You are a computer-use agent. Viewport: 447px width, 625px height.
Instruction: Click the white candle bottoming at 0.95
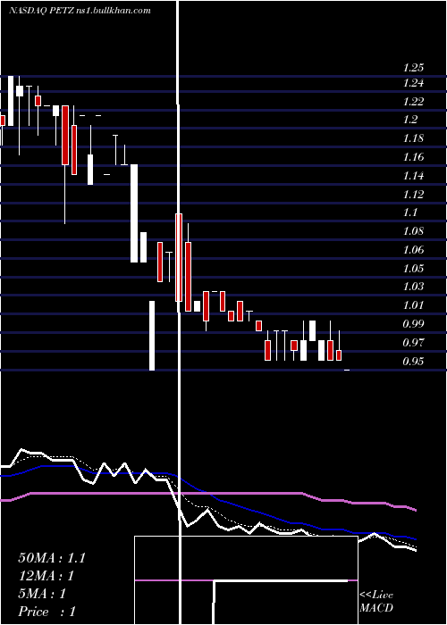pyautogui.click(x=152, y=336)
